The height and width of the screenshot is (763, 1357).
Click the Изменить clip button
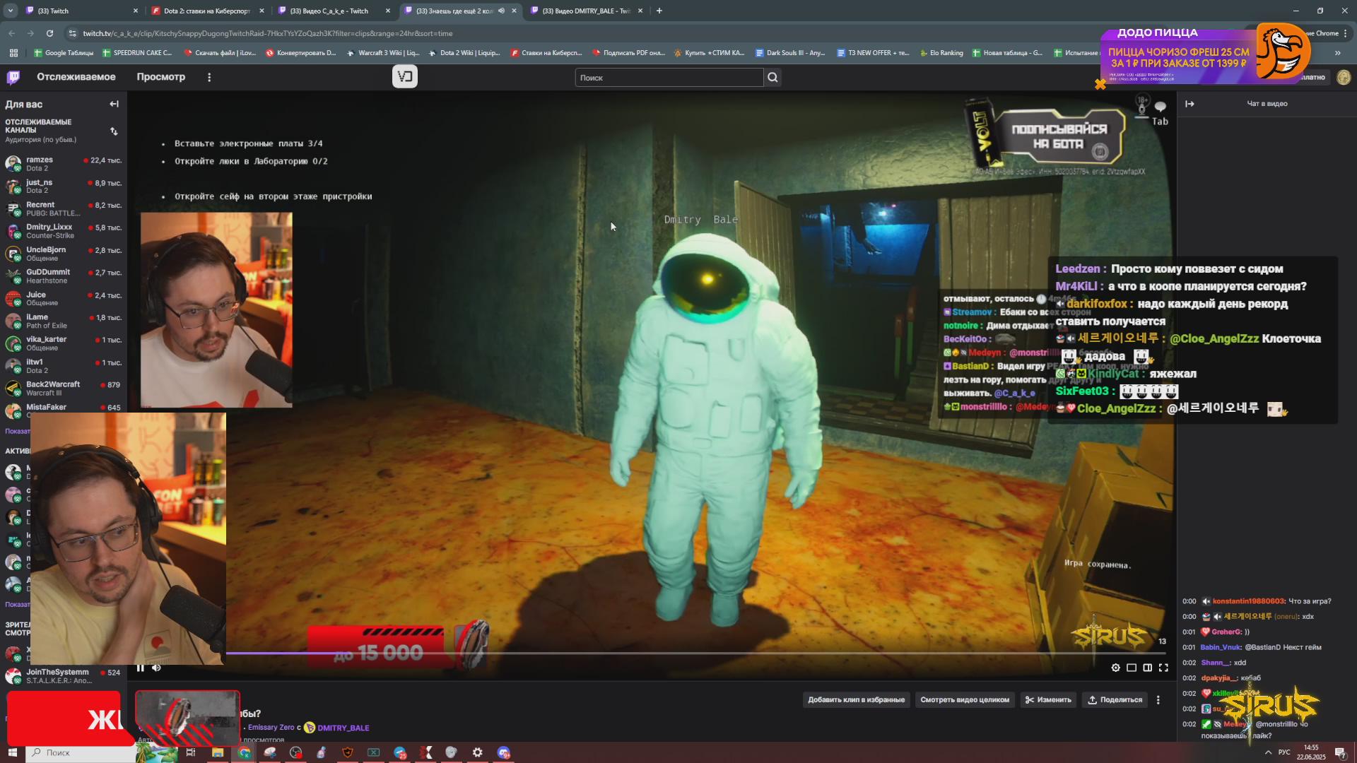click(x=1048, y=700)
